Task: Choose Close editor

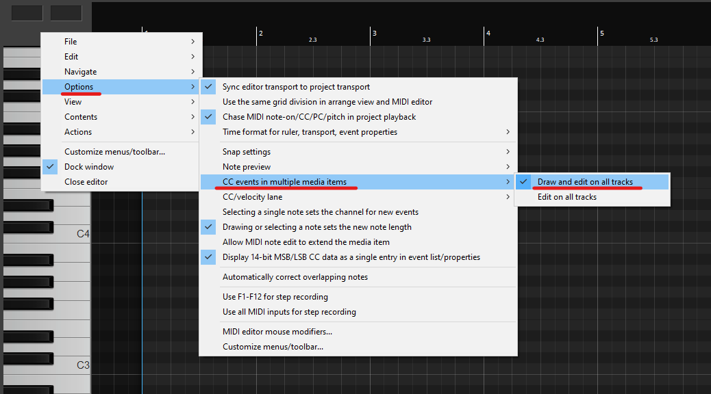Action: click(121, 181)
